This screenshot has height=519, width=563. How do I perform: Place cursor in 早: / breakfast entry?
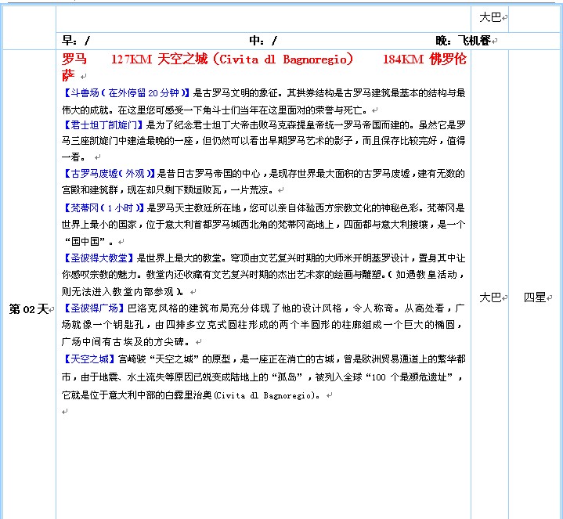76,41
